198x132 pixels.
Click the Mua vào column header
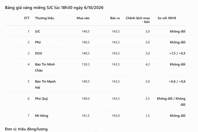click(83, 18)
